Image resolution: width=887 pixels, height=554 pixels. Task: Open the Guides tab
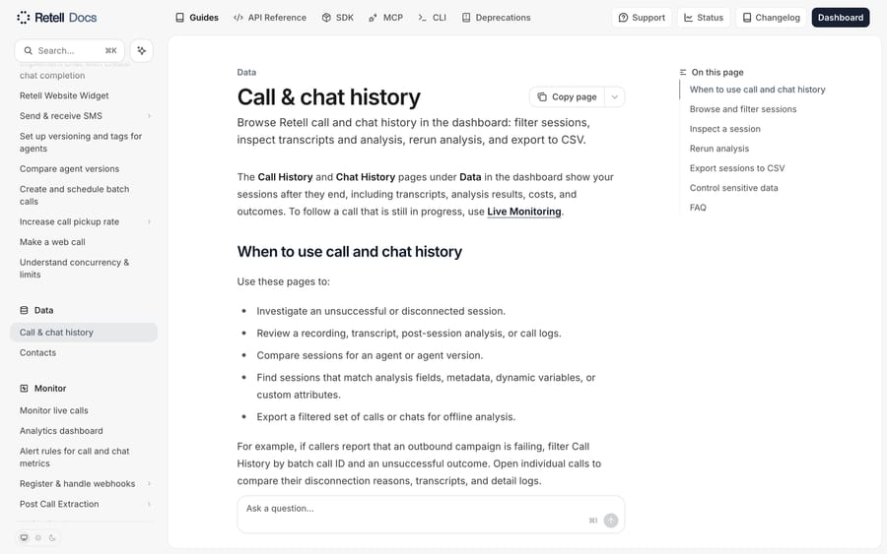pos(197,18)
